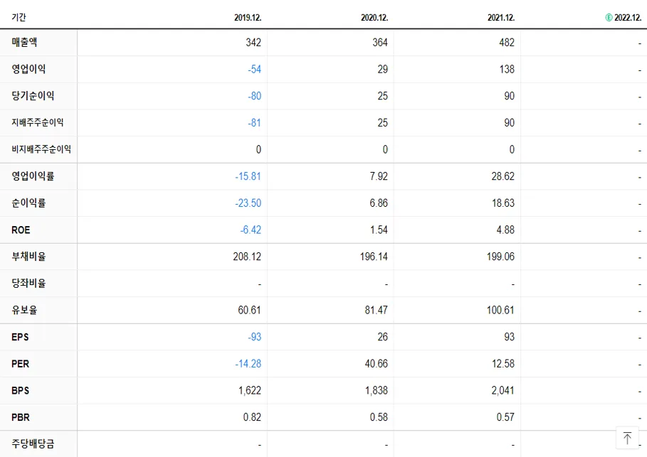Click the 영업이익 value 138

pyautogui.click(x=507, y=69)
